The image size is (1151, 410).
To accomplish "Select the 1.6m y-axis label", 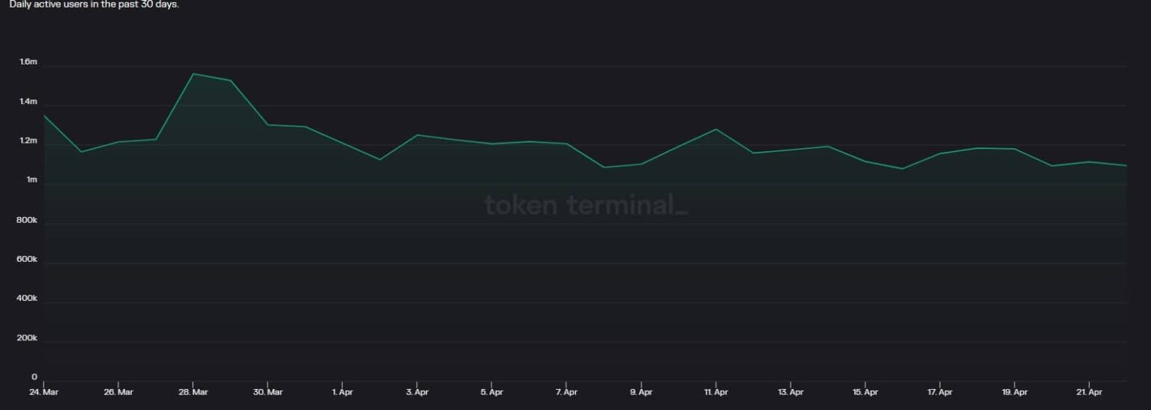I will (x=28, y=62).
